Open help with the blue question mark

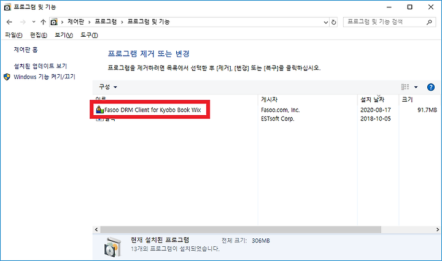tap(431, 87)
